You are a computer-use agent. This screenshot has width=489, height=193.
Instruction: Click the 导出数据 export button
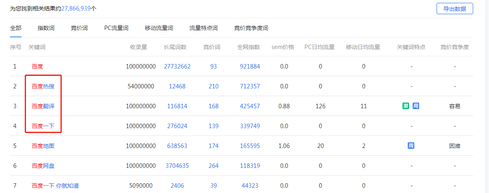[x=454, y=9]
